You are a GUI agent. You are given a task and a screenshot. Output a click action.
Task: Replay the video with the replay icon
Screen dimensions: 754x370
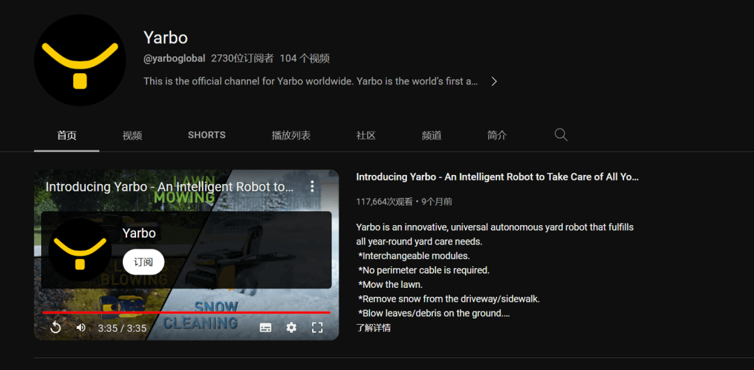tap(55, 327)
